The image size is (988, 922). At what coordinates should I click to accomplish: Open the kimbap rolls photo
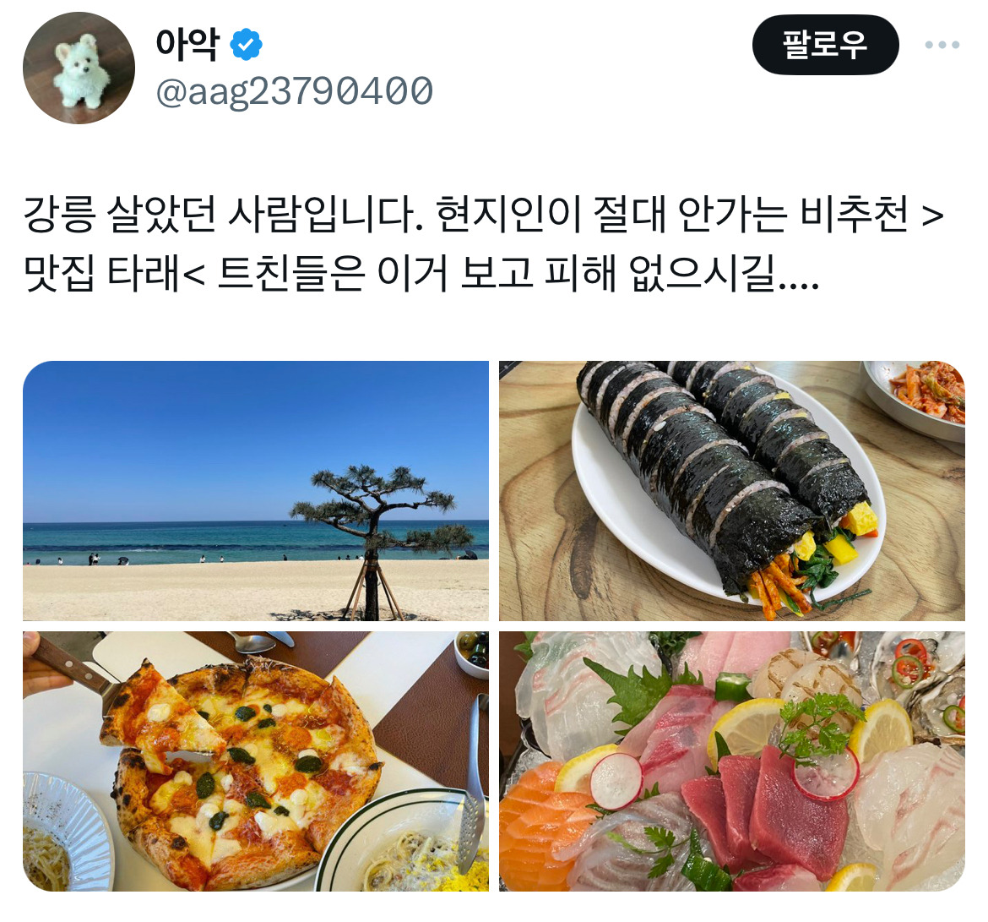732,491
